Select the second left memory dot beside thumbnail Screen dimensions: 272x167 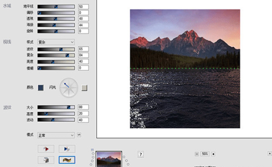pyautogui.click(x=93, y=157)
